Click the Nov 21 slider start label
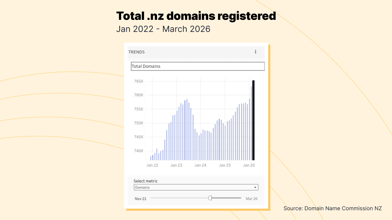Image resolution: width=392 pixels, height=220 pixels. click(x=140, y=198)
